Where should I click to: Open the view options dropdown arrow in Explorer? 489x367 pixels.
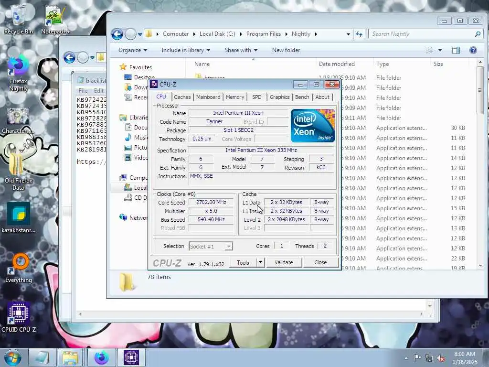click(x=440, y=50)
